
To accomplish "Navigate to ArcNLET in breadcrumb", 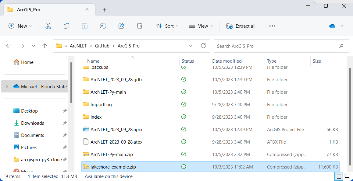I will pos(79,46).
